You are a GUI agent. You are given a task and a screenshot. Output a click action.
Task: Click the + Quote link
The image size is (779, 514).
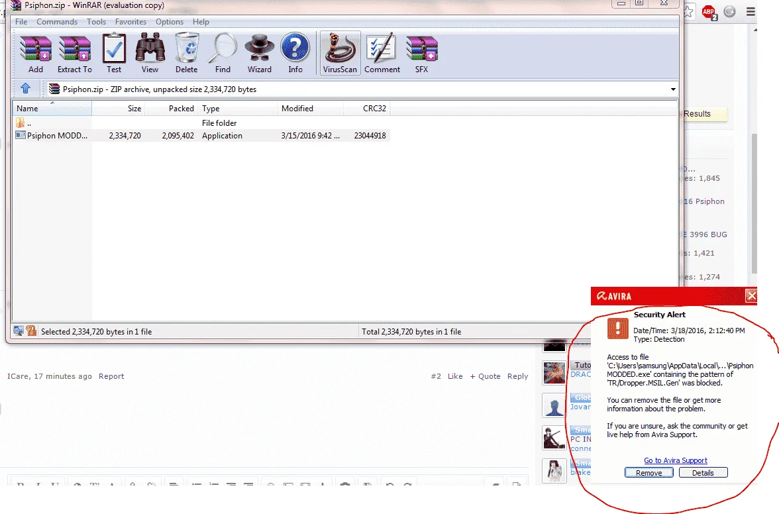486,376
